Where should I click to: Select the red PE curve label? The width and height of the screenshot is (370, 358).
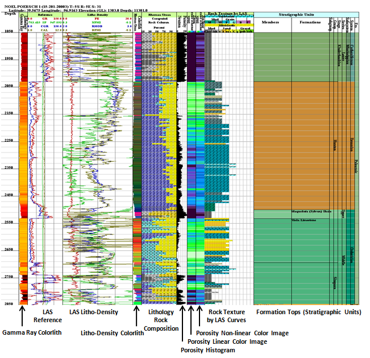(97, 19)
